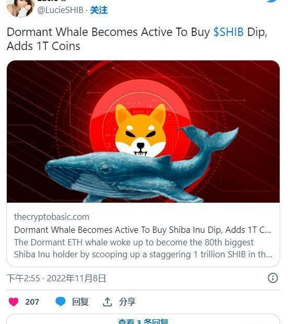Open Lucie's profile avatar picture
This screenshot has width=288, height=324.
(x=20, y=8)
